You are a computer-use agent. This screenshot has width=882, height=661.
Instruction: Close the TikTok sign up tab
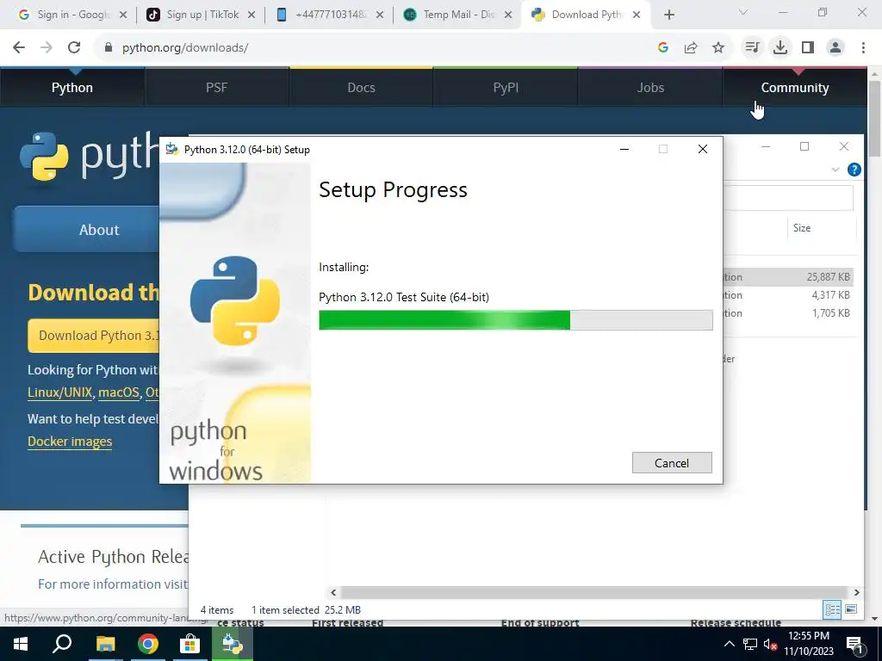(252, 15)
